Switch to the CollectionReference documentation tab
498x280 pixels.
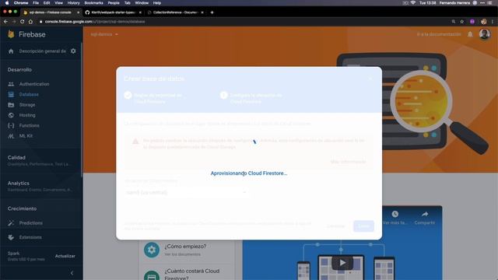(x=175, y=12)
